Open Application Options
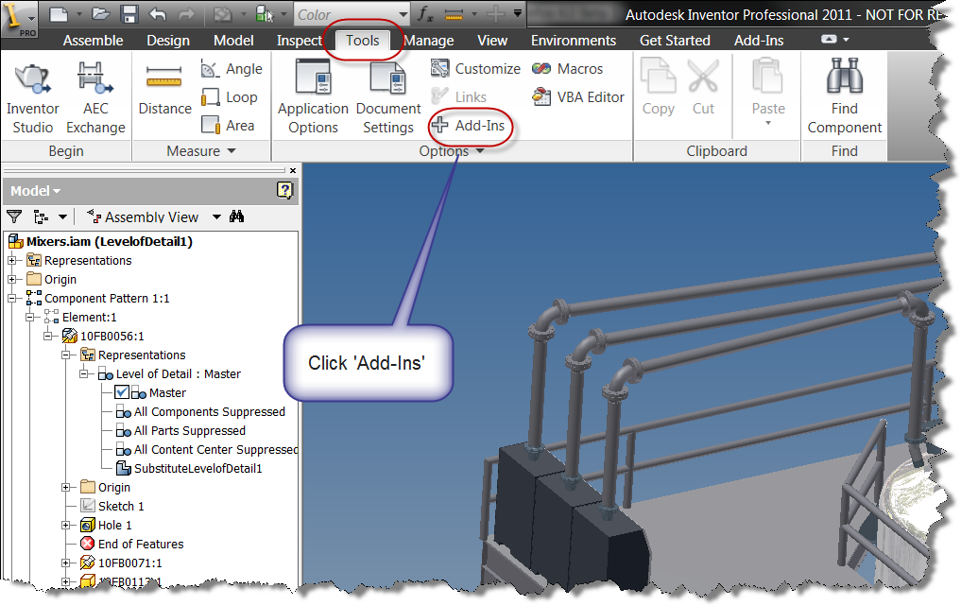Screen dimensions: 961x606 tap(312, 95)
